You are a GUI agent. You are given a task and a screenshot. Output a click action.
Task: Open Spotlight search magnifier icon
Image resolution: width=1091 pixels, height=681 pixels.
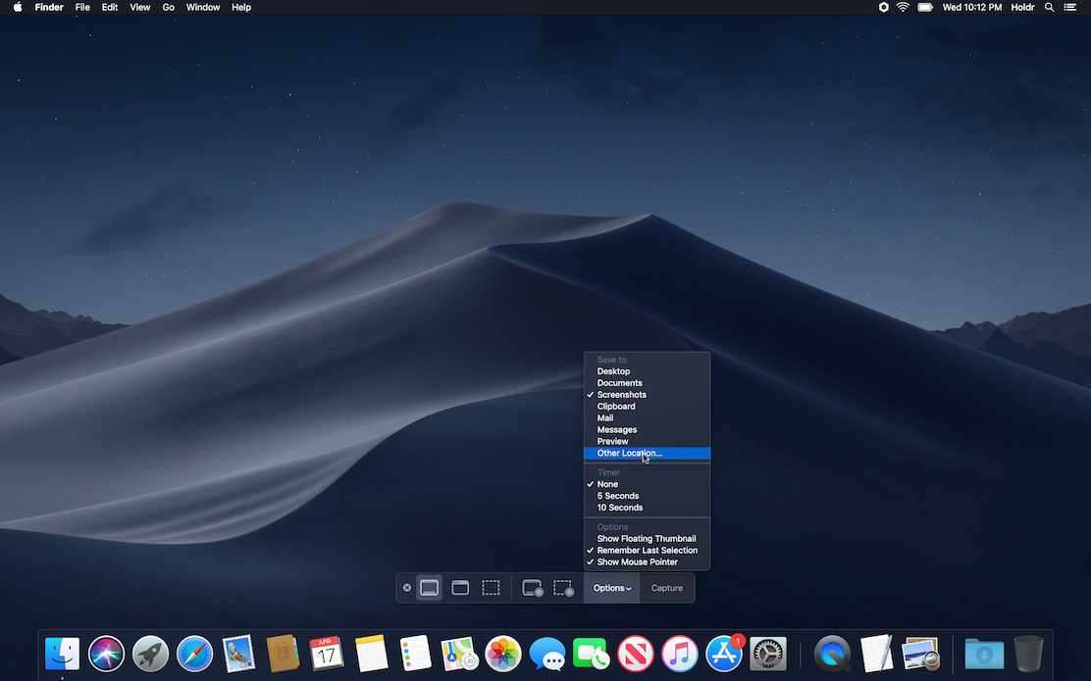coord(1049,7)
